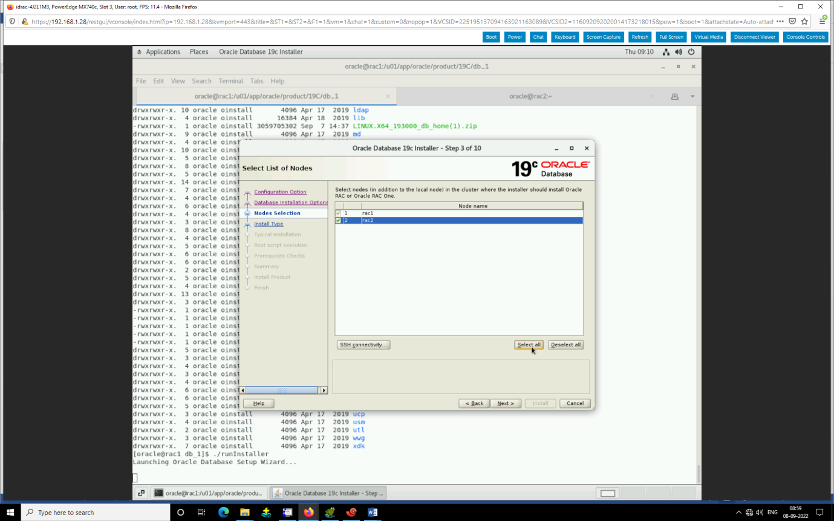This screenshot has height=521, width=834.
Task: Click the SSH connectivity button
Action: coord(363,345)
